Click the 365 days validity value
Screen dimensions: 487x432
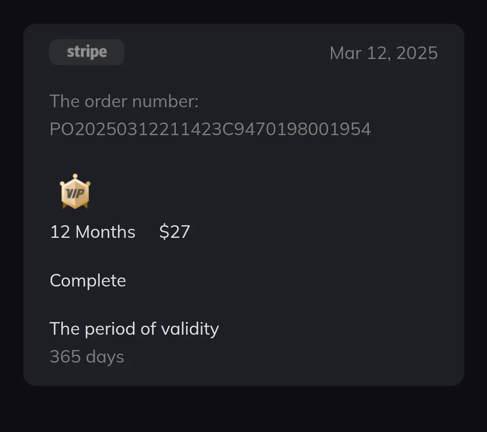(x=87, y=357)
